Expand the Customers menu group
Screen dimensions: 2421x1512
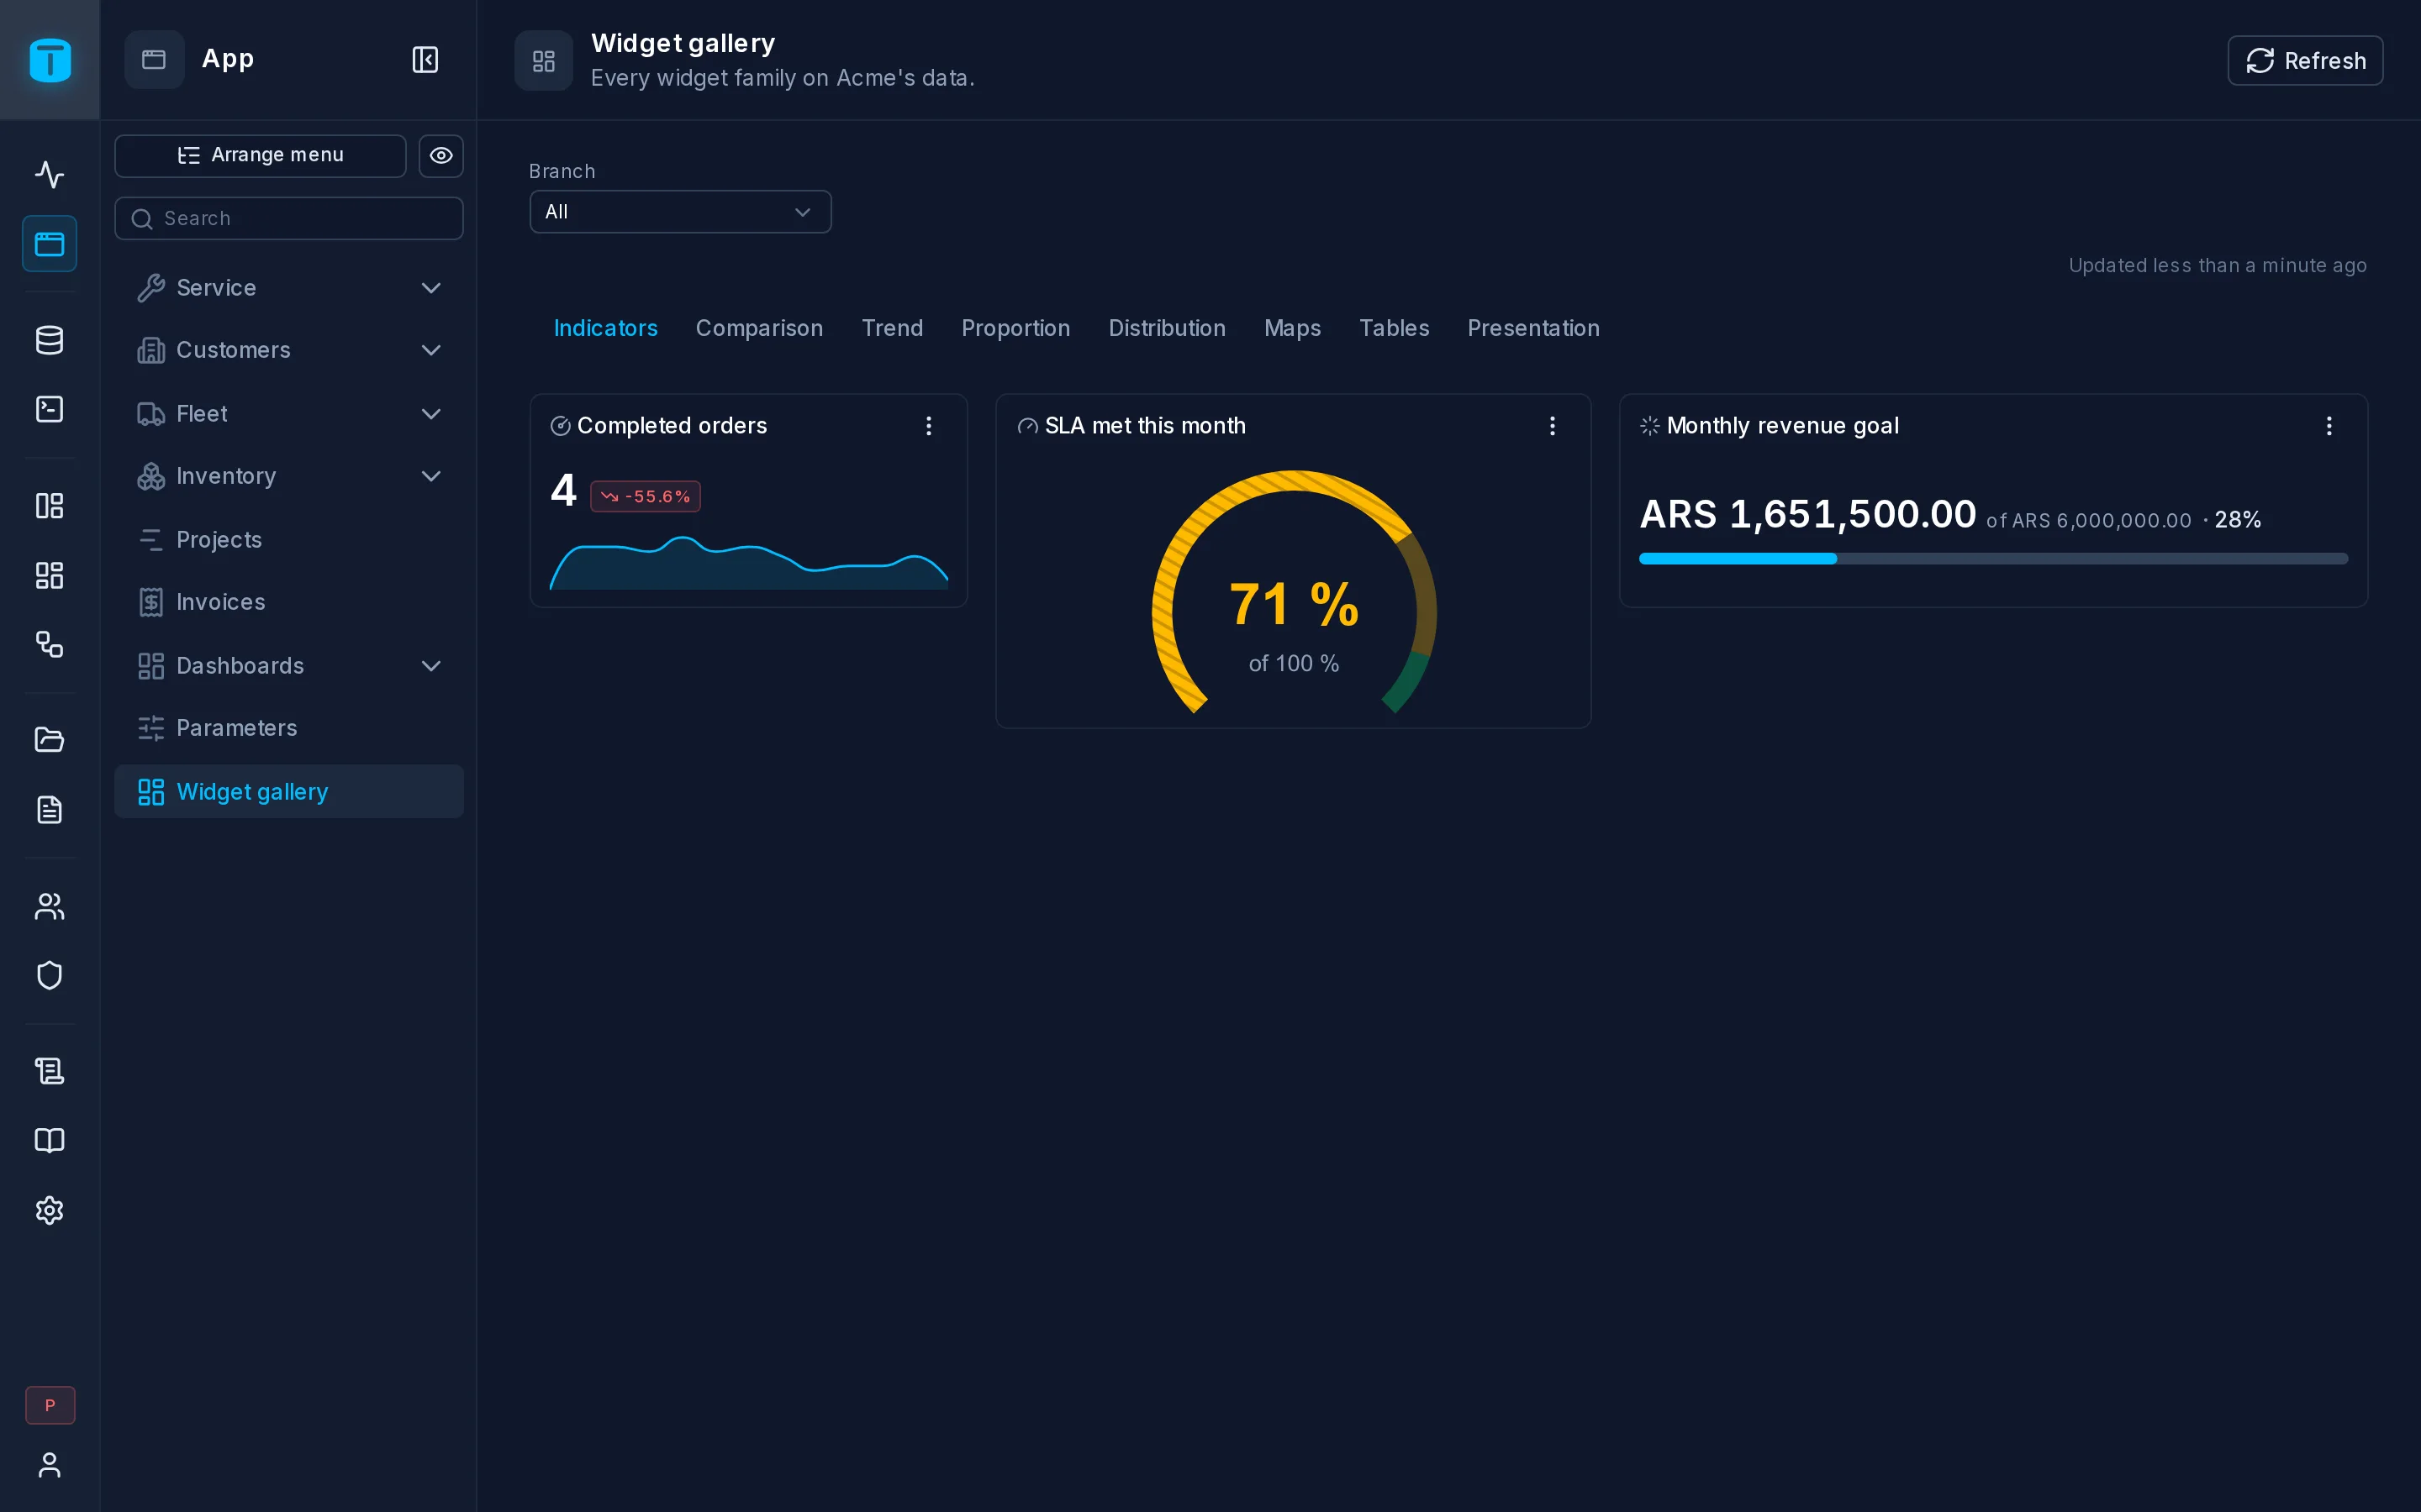click(x=289, y=350)
